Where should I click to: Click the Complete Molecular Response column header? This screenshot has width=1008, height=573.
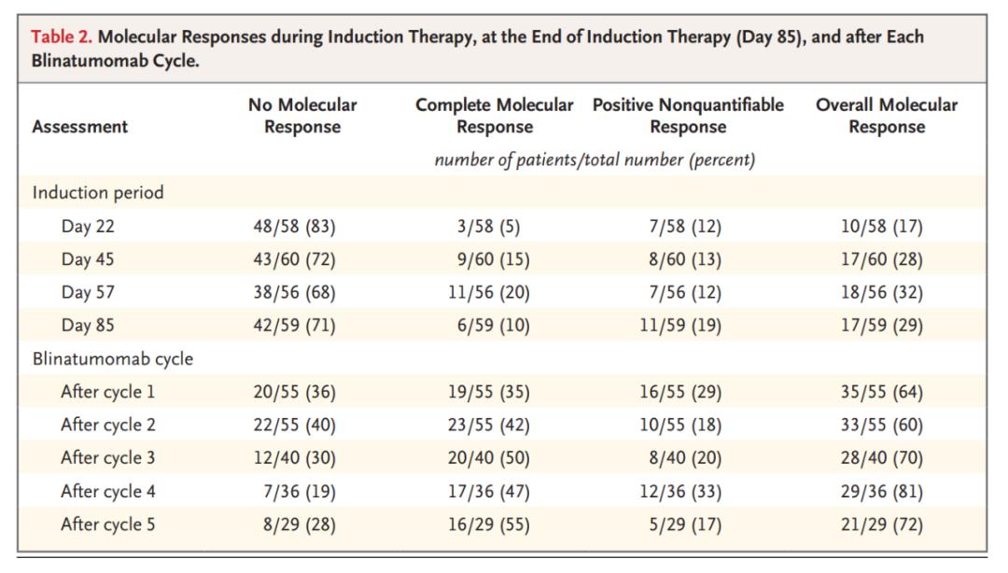click(496, 117)
